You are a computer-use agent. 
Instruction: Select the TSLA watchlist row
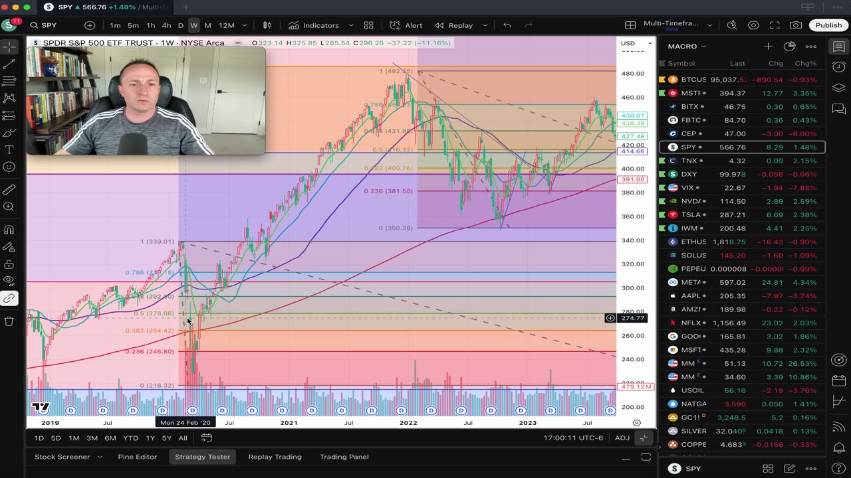coord(742,215)
